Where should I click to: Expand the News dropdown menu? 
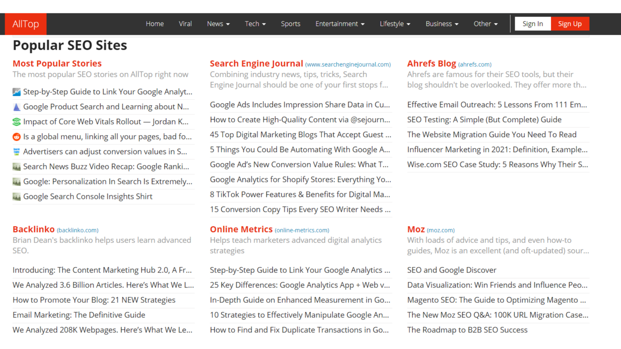click(x=218, y=24)
